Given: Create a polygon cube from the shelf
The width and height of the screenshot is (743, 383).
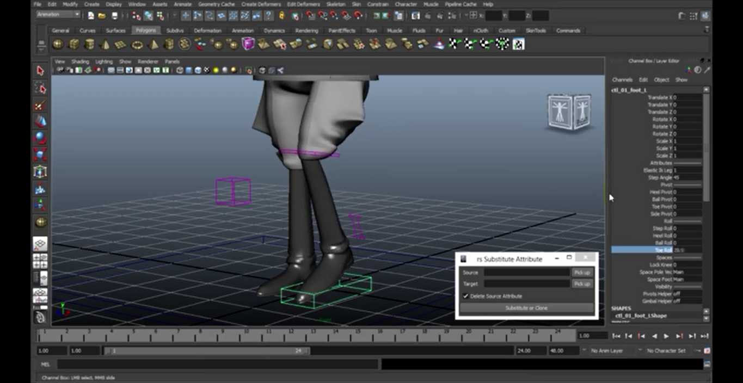Looking at the screenshot, I should [73, 44].
